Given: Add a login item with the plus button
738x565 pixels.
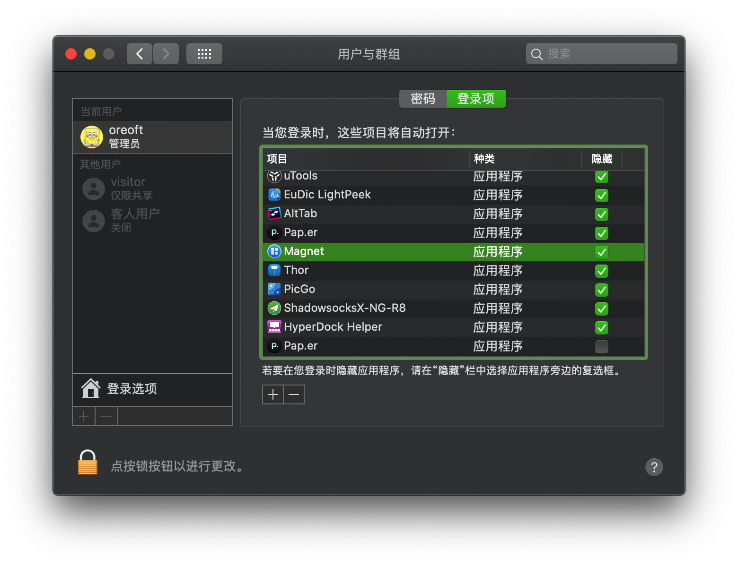Looking at the screenshot, I should (x=273, y=394).
